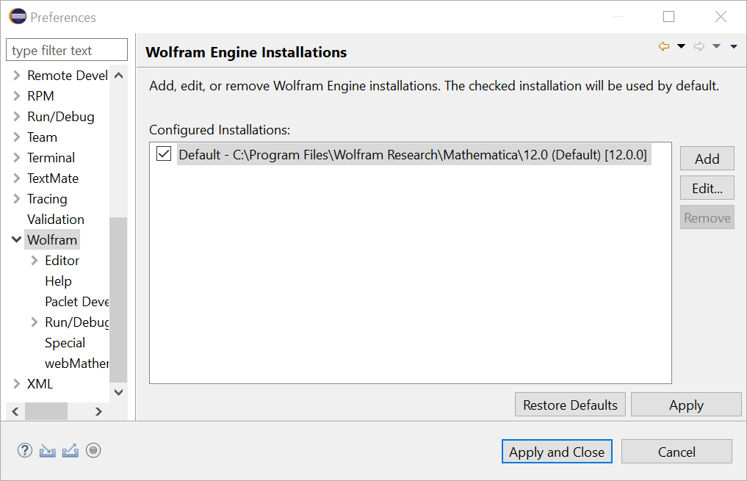747x481 pixels.
Task: Uncheck the Default Mathematica 12.0 installation
Action: click(164, 153)
